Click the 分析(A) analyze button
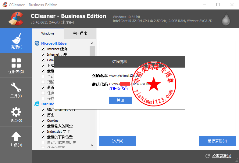Screen dimensions: 239x163 click(x=117, y=141)
